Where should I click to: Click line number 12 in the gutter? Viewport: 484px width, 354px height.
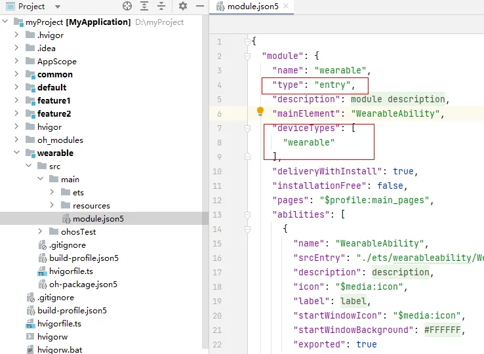click(x=217, y=201)
